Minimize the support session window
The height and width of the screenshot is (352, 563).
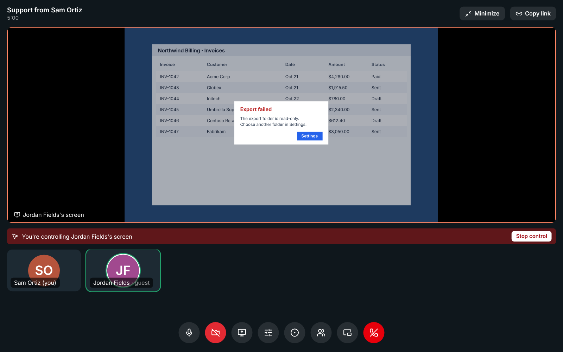482,13
